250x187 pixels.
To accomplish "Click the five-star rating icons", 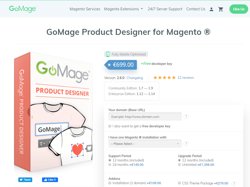I will coord(164,78).
